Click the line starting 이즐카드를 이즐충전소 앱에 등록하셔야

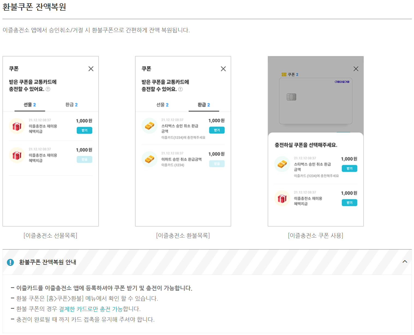(x=104, y=288)
